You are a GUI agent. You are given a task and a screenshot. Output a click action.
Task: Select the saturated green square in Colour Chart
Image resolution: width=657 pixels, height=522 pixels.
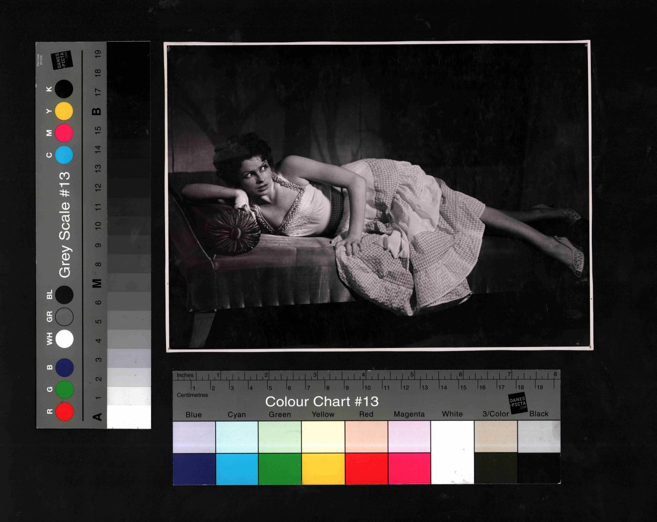[x=280, y=469]
